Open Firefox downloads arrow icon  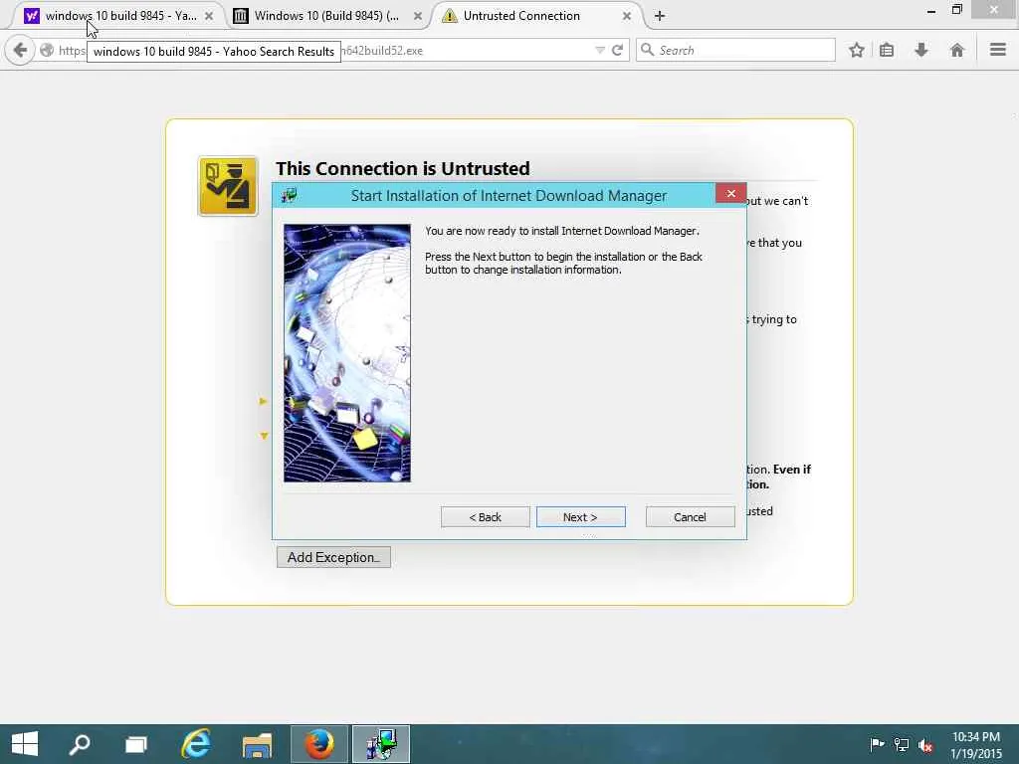(x=920, y=50)
